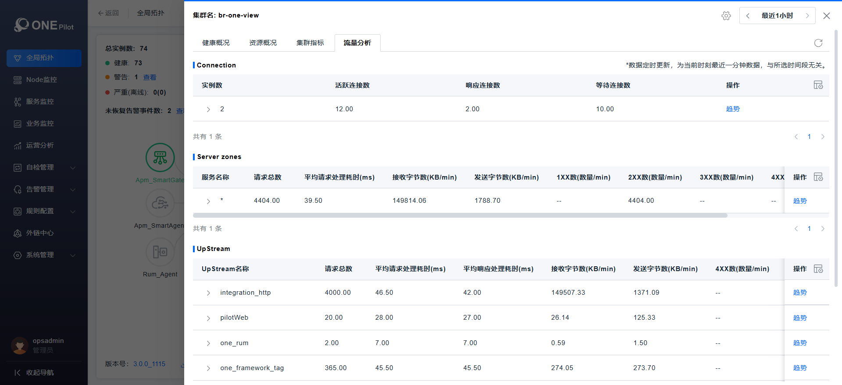The width and height of the screenshot is (842, 385).
Task: Expand the Connection row with 2 instances
Action: pos(208,109)
